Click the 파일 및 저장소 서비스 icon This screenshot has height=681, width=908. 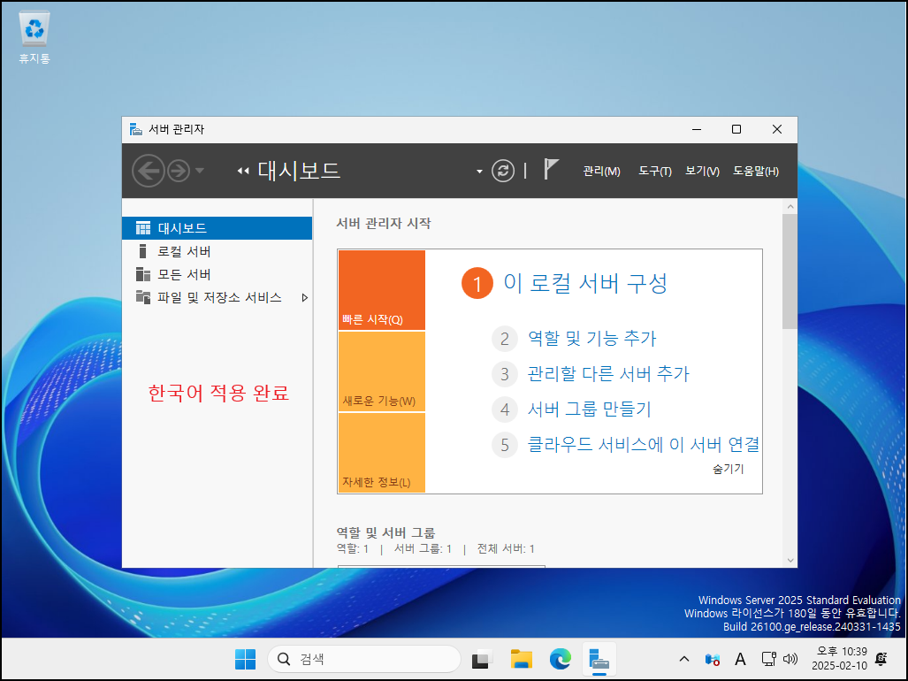tap(143, 297)
